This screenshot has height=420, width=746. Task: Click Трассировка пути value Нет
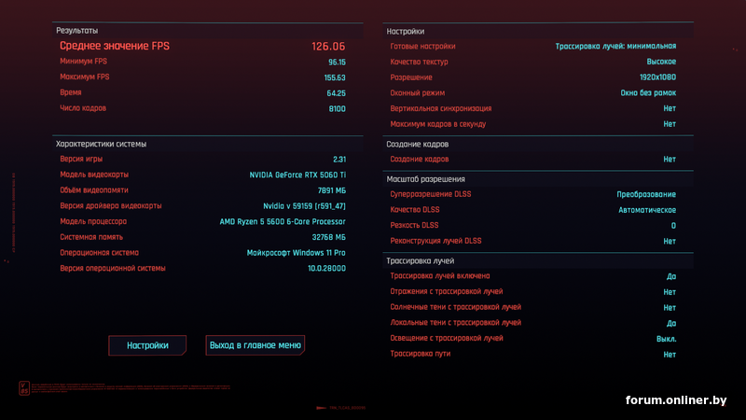pyautogui.click(x=670, y=355)
